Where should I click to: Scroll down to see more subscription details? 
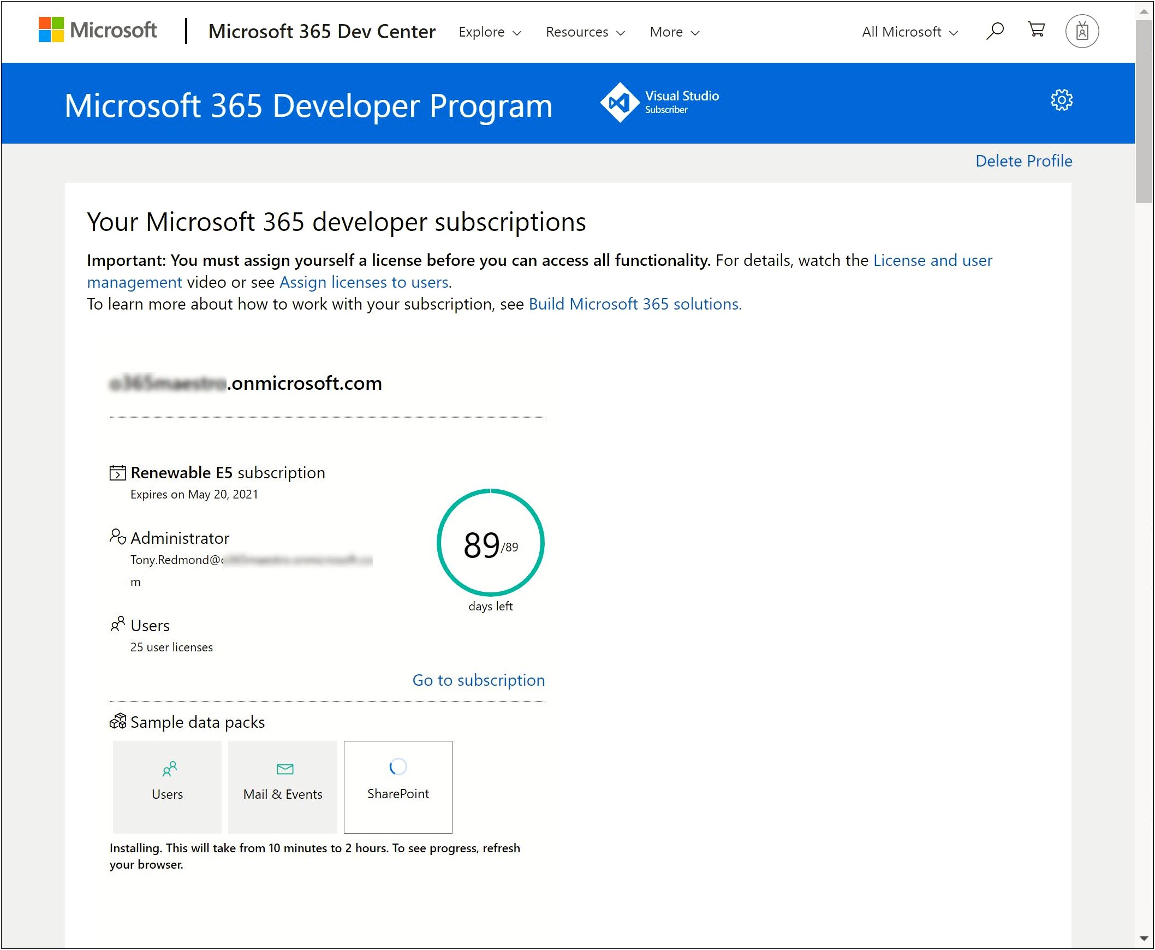(x=1142, y=942)
